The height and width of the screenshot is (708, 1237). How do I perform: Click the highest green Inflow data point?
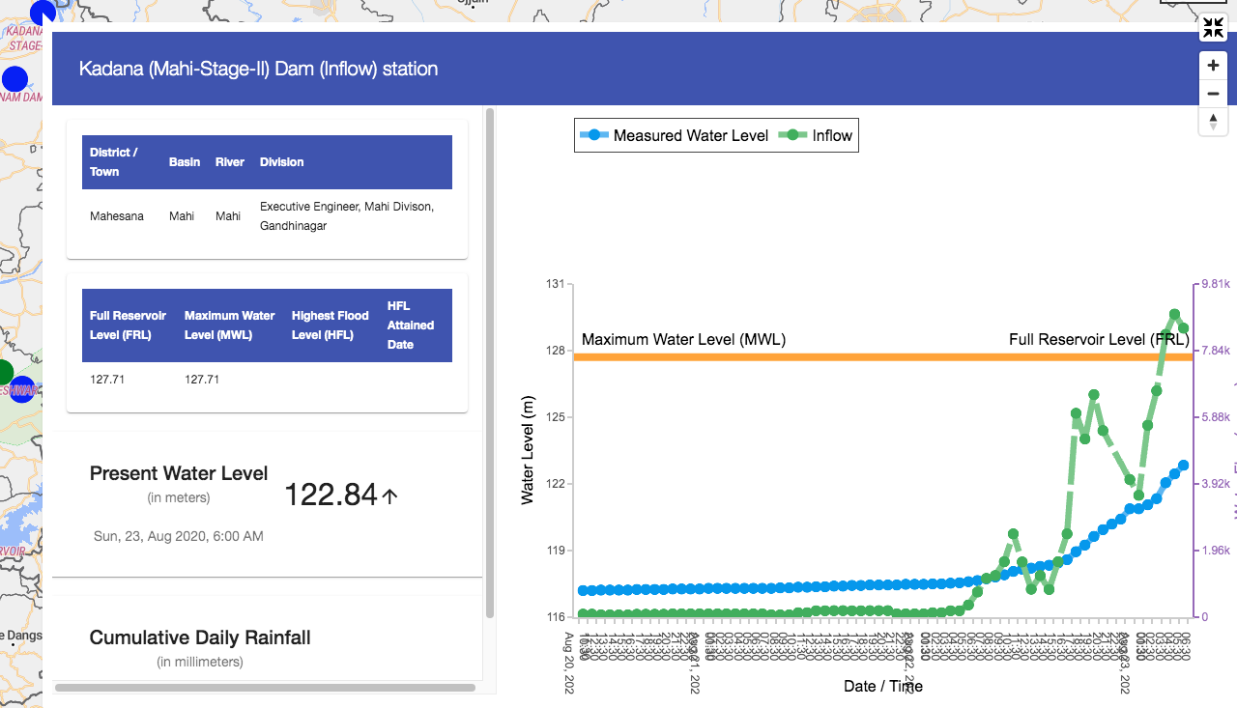coord(1174,314)
